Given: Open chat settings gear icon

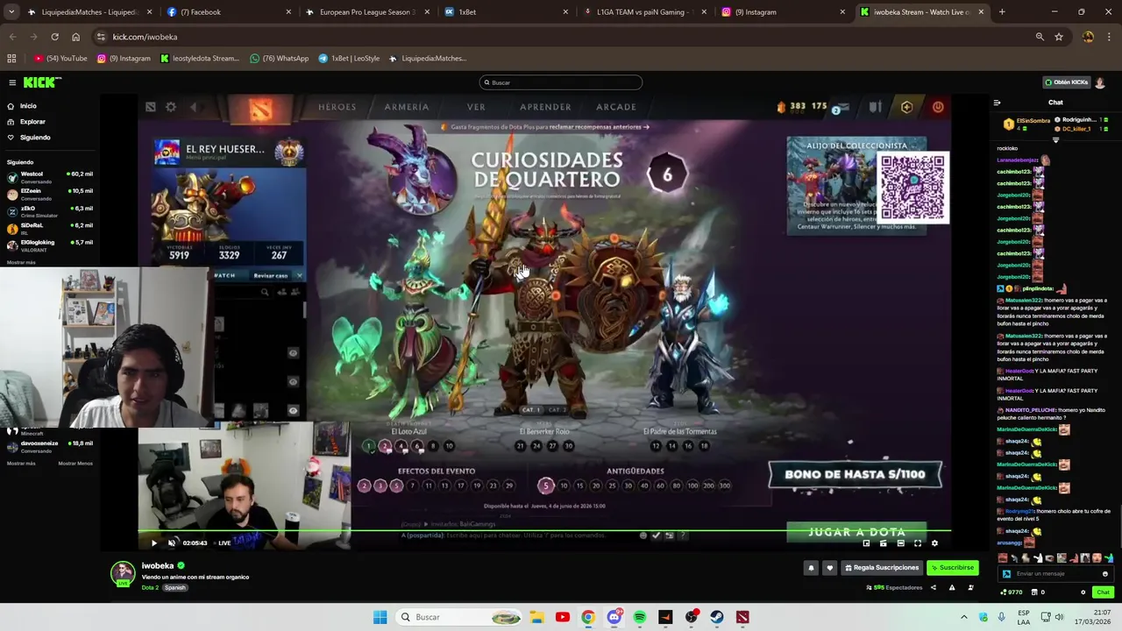Looking at the screenshot, I should (1083, 592).
